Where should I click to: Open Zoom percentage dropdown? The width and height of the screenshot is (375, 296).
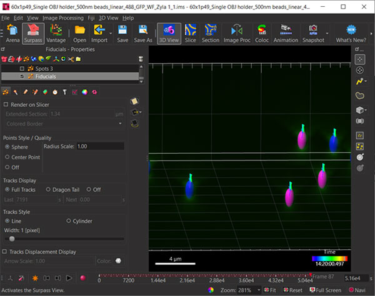[259, 290]
